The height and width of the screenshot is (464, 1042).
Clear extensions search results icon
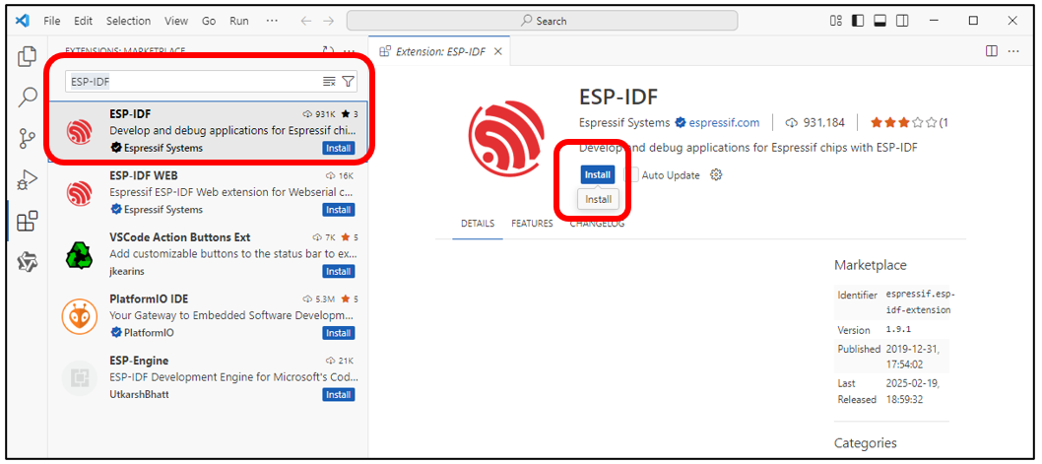(329, 81)
